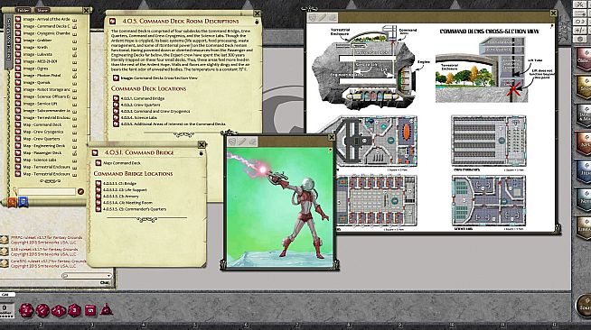591x330 pixels.
Task: Open the link icon for Image - Photon Pistol
Action: pyautogui.click(x=18, y=76)
